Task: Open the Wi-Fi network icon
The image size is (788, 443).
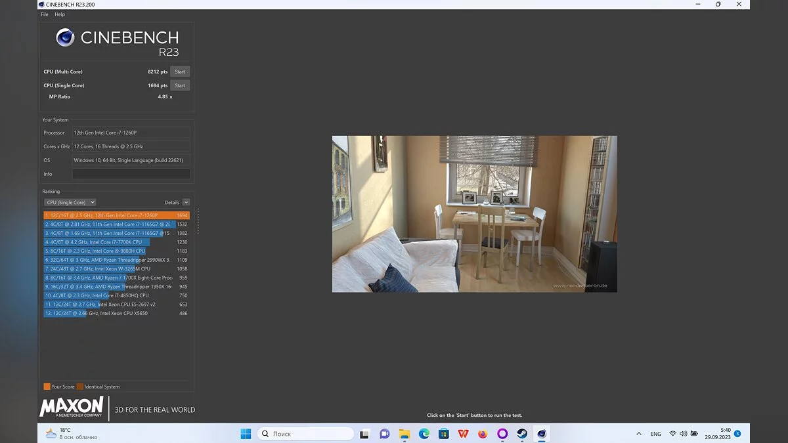Action: pos(672,434)
